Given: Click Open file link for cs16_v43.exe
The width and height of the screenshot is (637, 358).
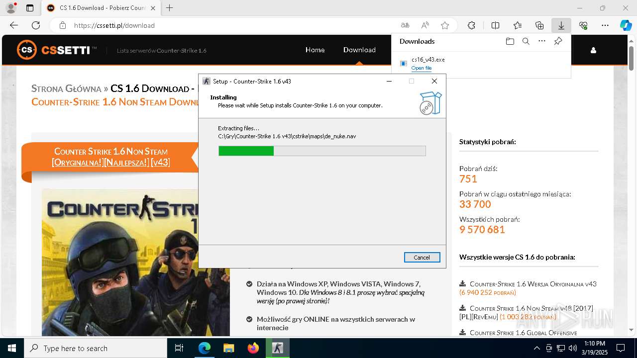Looking at the screenshot, I should click(422, 68).
